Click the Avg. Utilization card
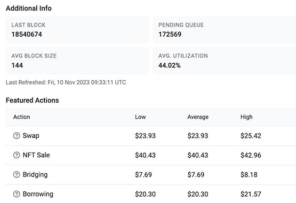This screenshot has height=203, width=296. click(225, 61)
